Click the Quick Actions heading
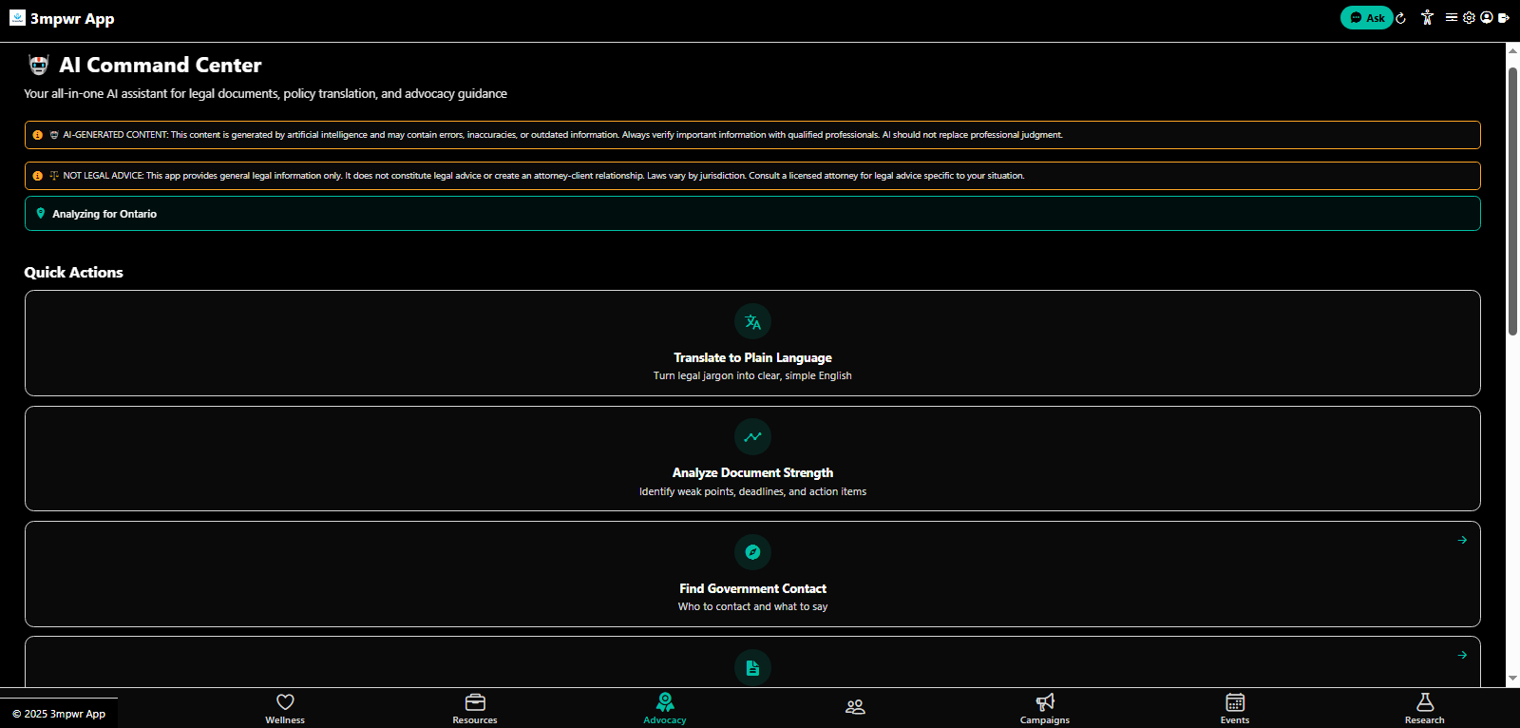The width and height of the screenshot is (1520, 728). tap(73, 272)
